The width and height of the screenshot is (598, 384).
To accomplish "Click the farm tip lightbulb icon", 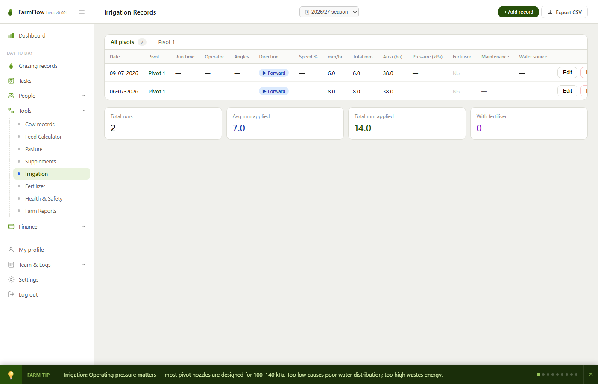I will tap(11, 375).
